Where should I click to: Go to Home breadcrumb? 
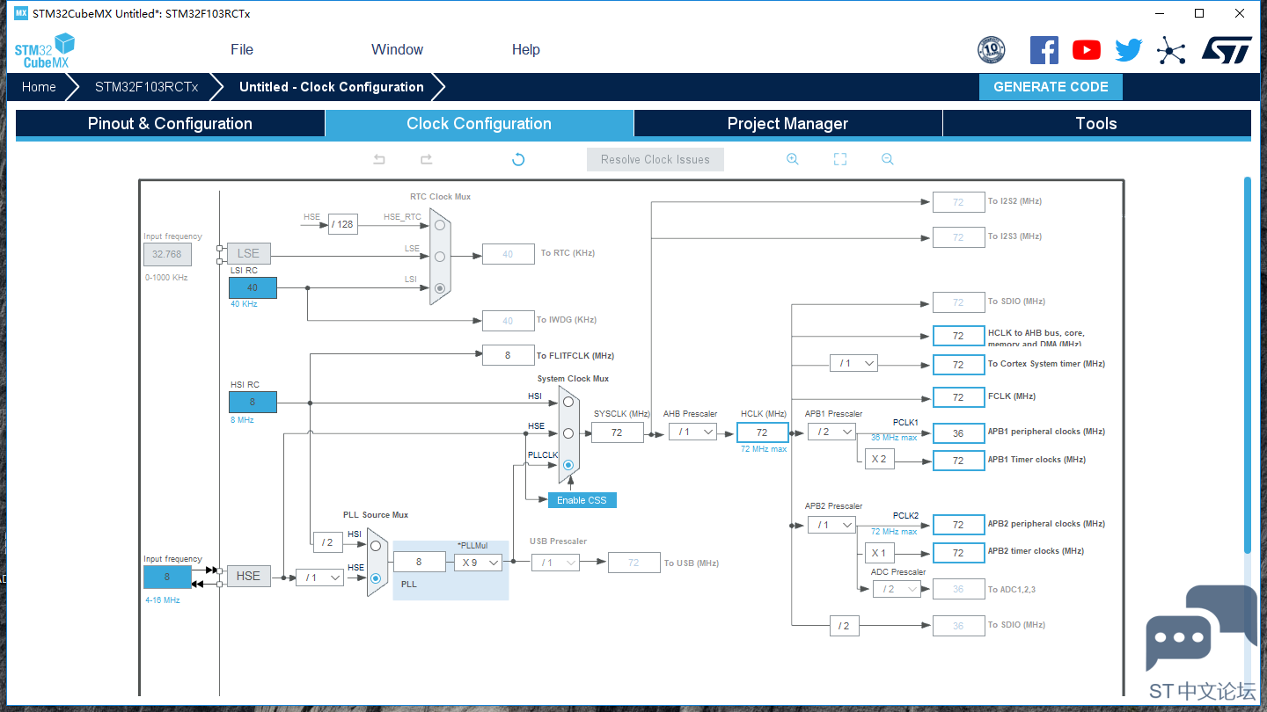click(x=39, y=87)
